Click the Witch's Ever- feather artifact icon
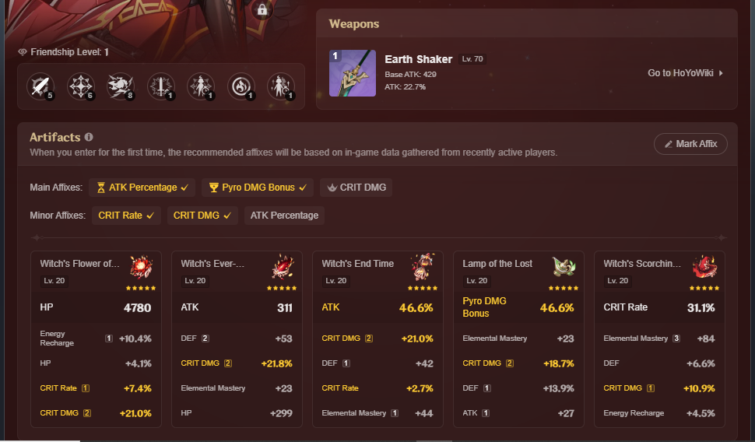 [283, 267]
